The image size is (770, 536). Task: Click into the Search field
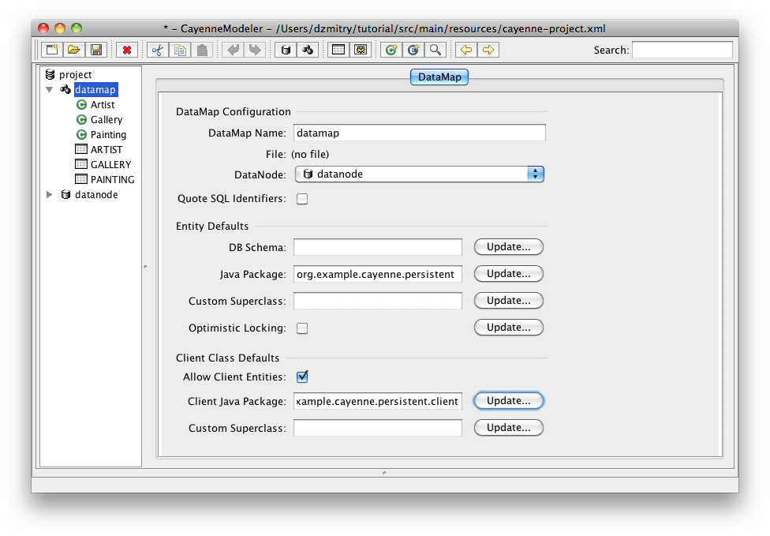click(x=682, y=50)
